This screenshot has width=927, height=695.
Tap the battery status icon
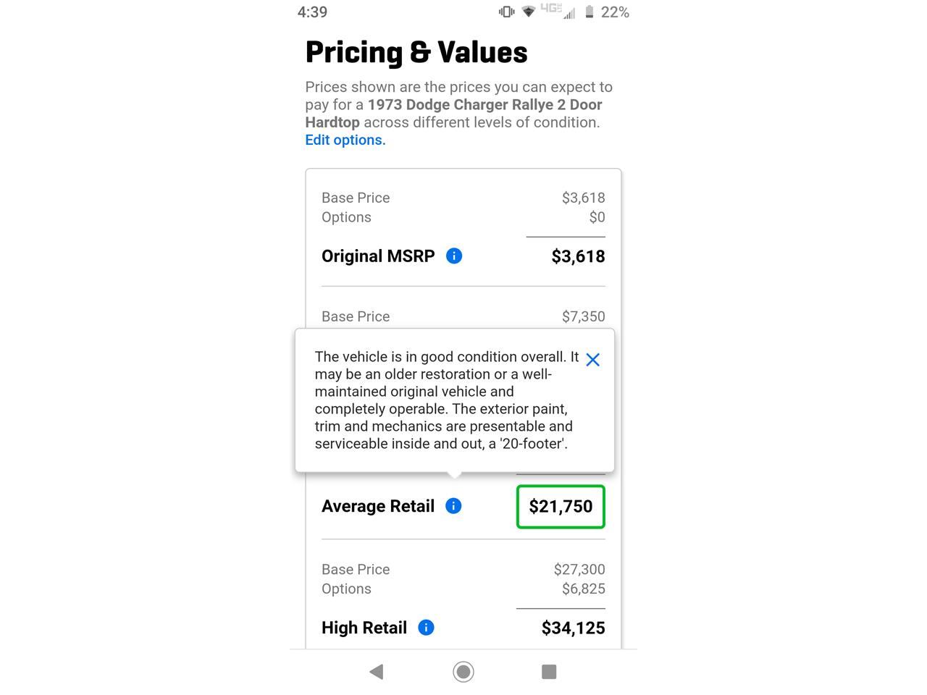pyautogui.click(x=590, y=12)
